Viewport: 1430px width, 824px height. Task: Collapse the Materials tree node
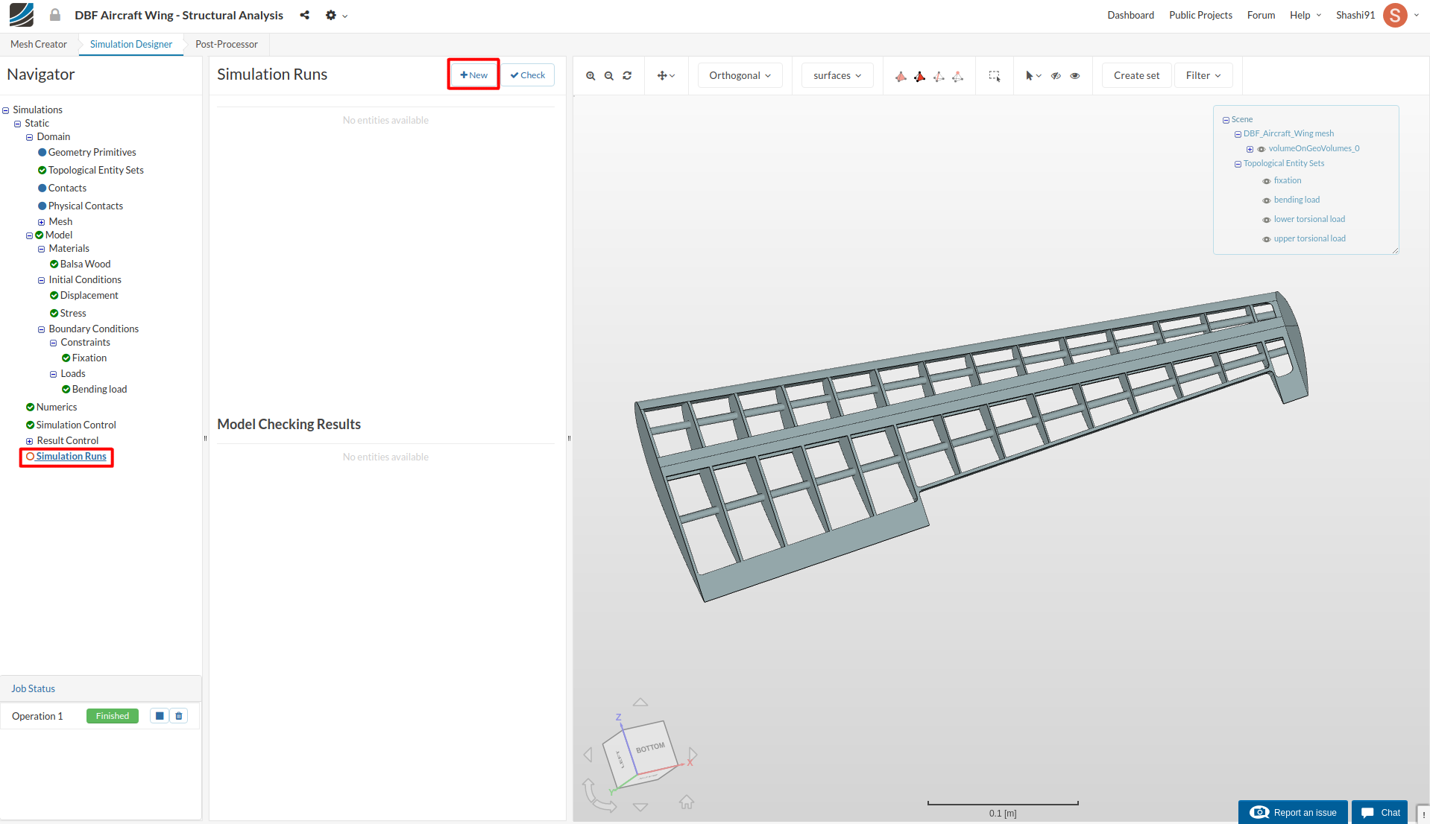click(42, 249)
